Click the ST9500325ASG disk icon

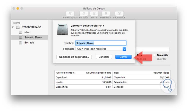point(18,27)
